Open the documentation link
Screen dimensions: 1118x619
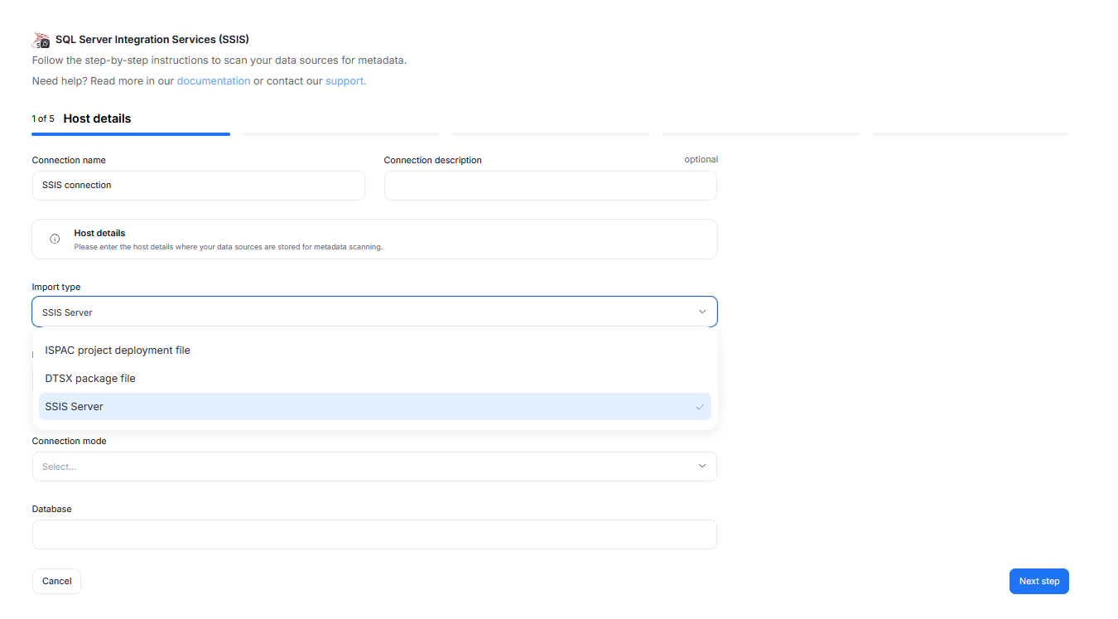213,81
